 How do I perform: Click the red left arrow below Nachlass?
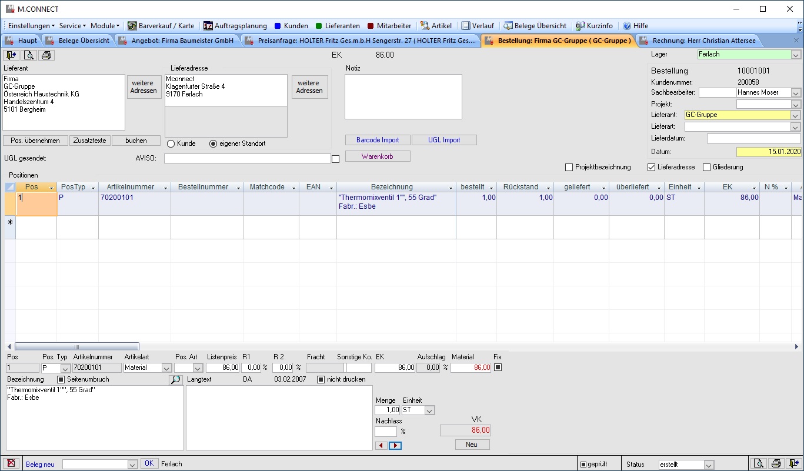tap(381, 446)
